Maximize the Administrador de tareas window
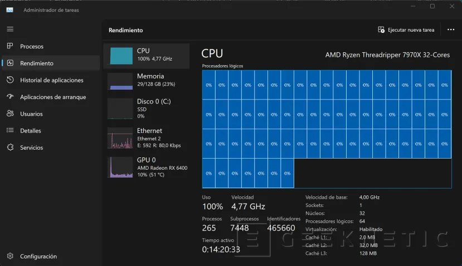 [x=432, y=6]
